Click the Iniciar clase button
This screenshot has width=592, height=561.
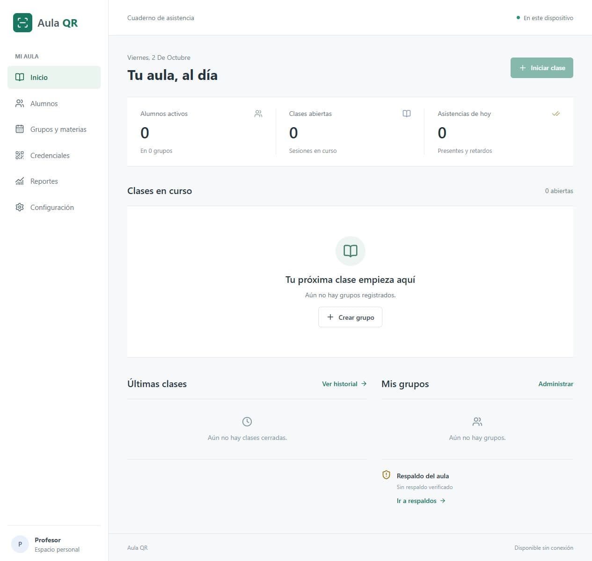(541, 68)
